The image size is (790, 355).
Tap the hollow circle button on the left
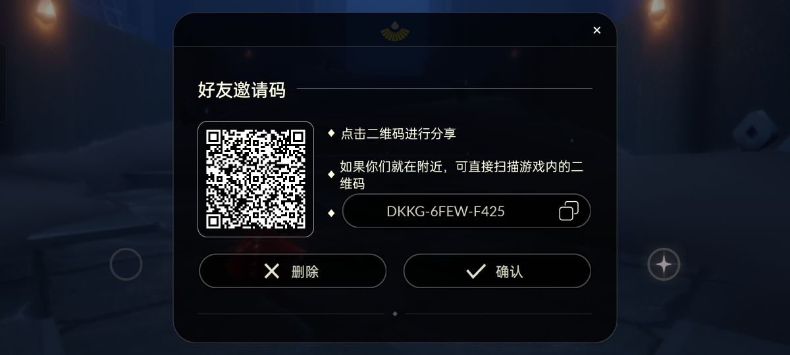126,264
